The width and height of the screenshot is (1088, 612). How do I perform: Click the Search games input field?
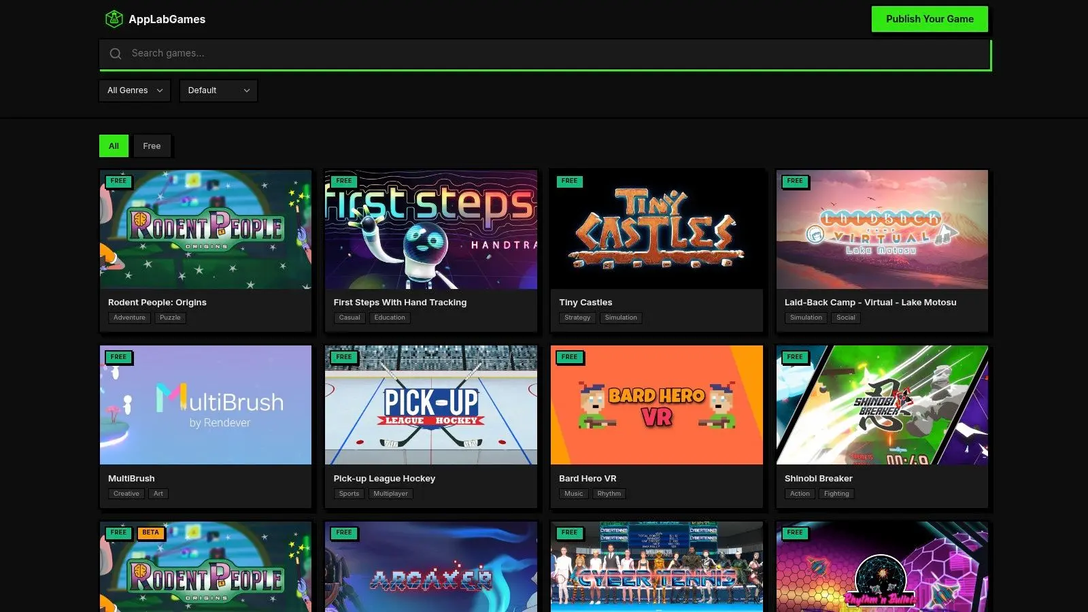476,53
